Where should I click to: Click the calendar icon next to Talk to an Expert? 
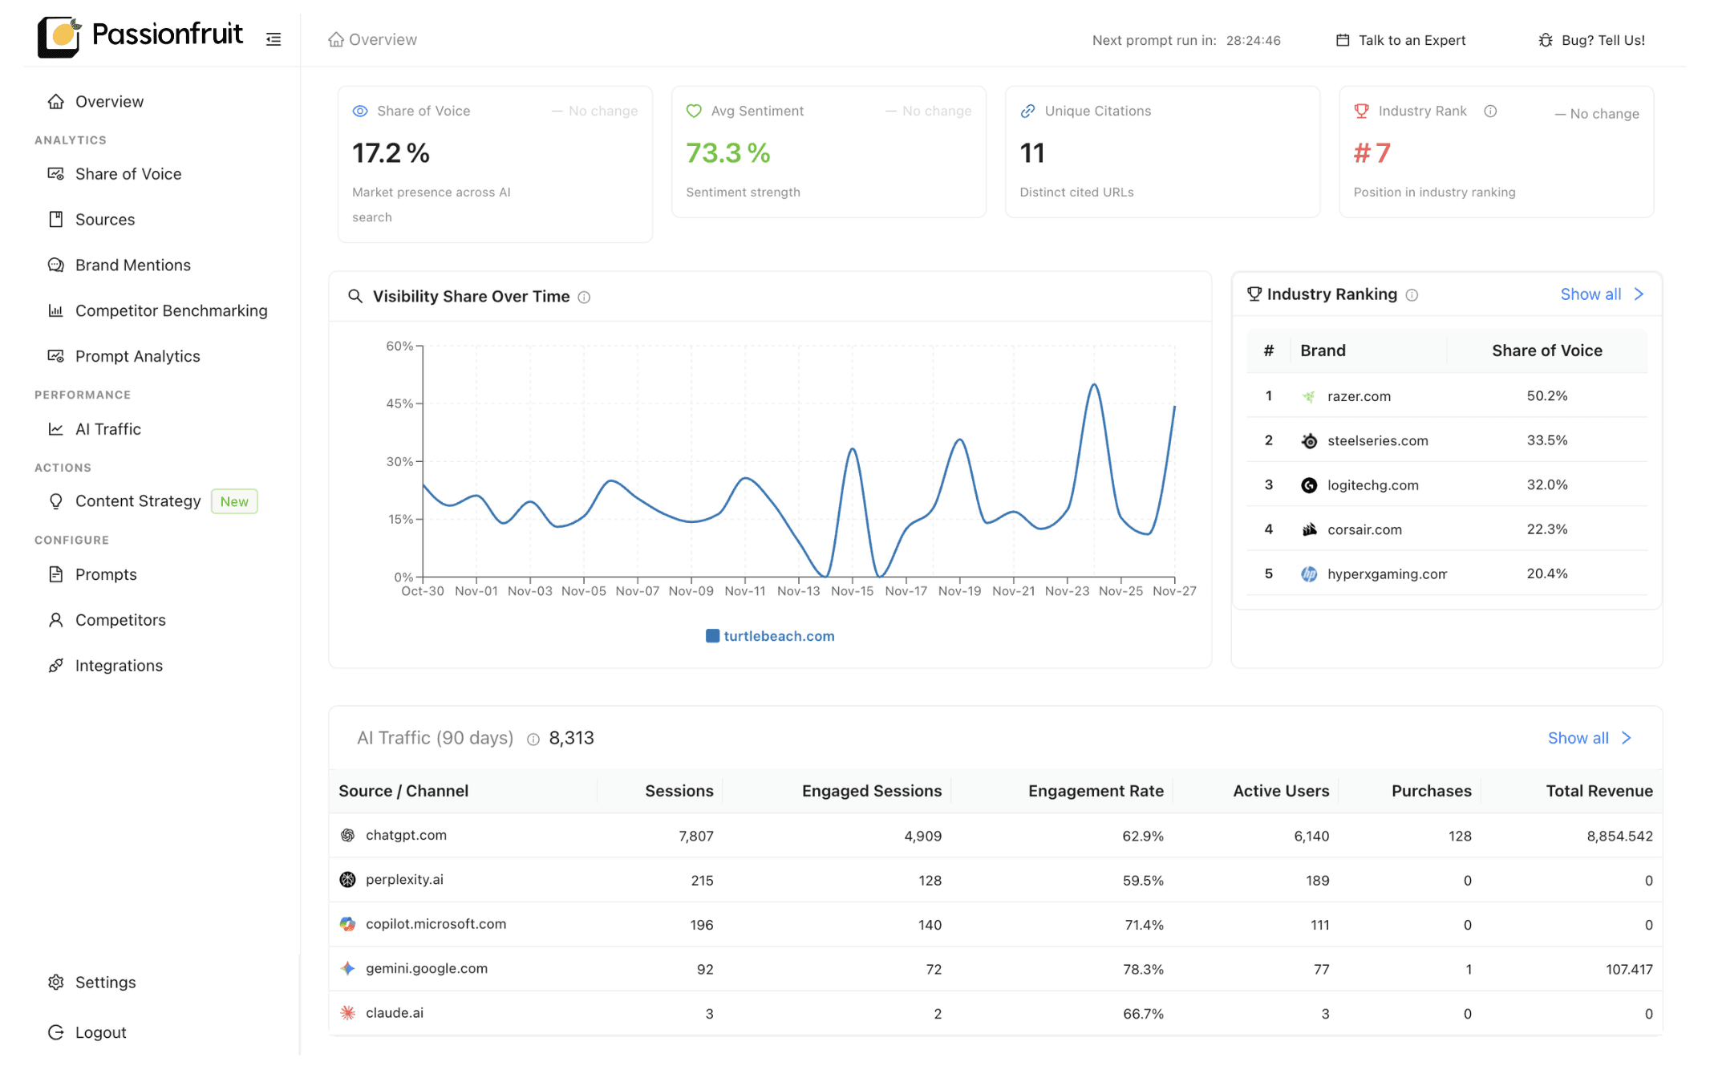(x=1342, y=39)
